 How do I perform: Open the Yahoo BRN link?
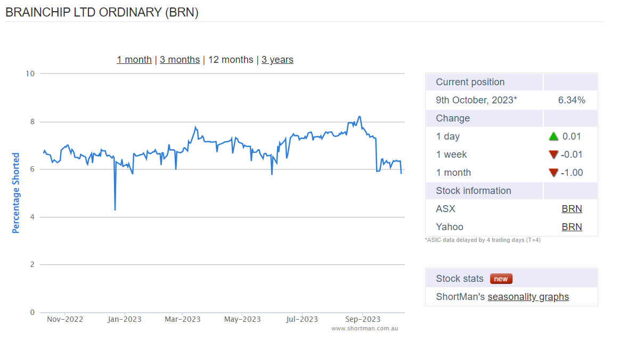tap(572, 227)
